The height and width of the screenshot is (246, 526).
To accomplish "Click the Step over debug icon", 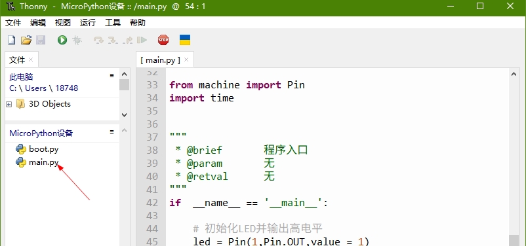I will pyautogui.click(x=98, y=40).
